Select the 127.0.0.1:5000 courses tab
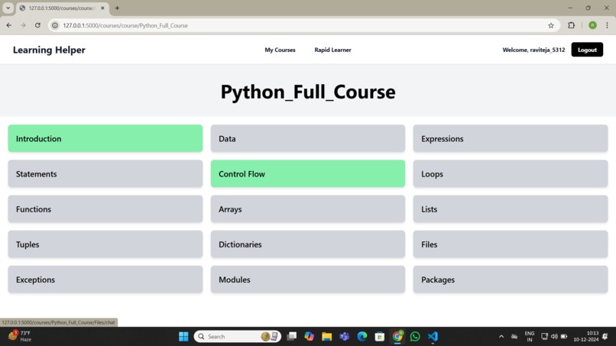The image size is (616, 346). click(62, 8)
